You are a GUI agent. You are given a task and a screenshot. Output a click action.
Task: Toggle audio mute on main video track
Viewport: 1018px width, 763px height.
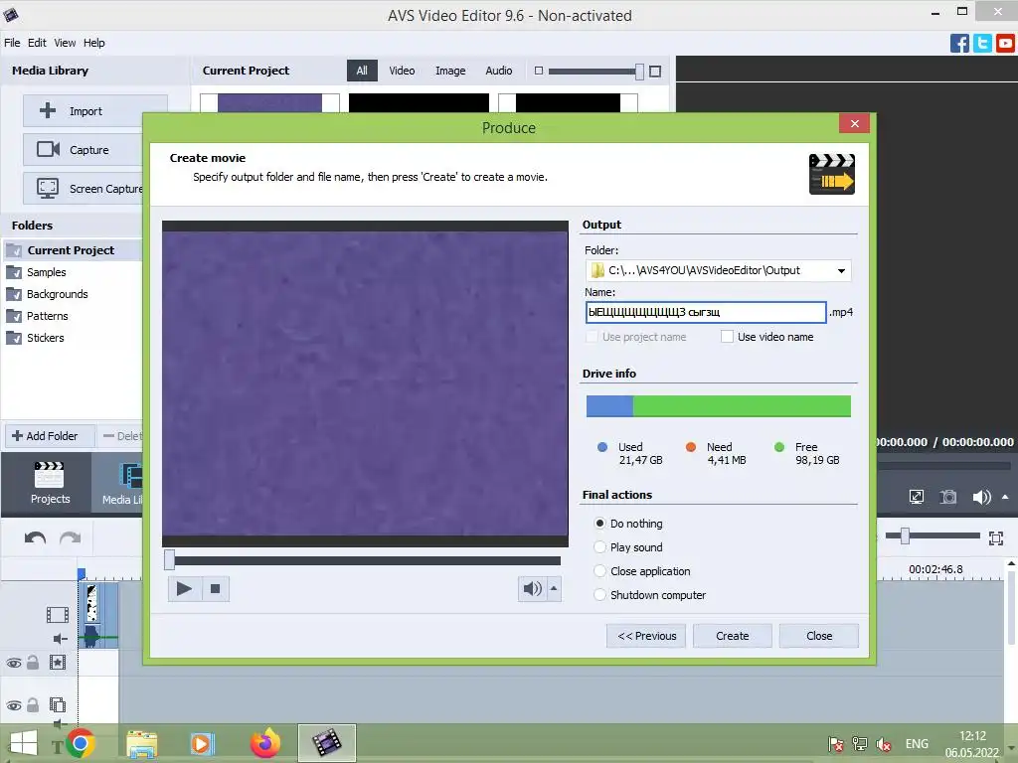click(60, 639)
